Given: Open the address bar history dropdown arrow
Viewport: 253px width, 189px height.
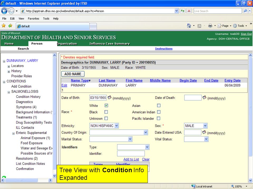Looking at the screenshot, I should 177,11.
